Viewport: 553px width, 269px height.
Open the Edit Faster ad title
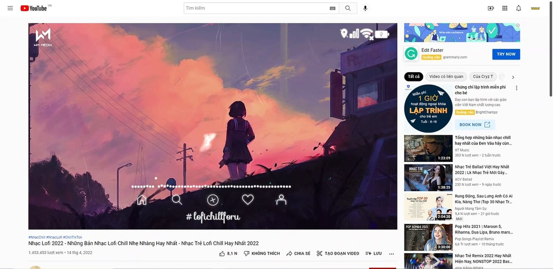tap(432, 50)
